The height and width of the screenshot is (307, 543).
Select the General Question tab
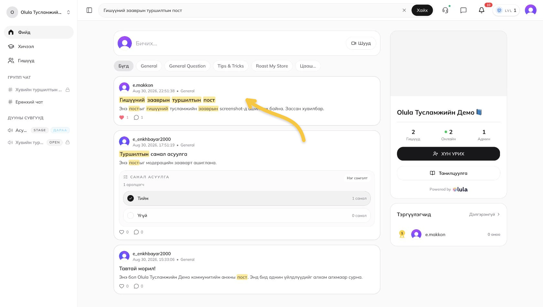(187, 66)
